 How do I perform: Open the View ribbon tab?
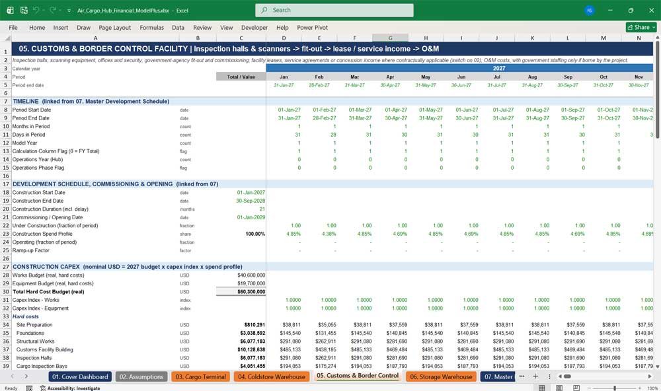(x=226, y=27)
